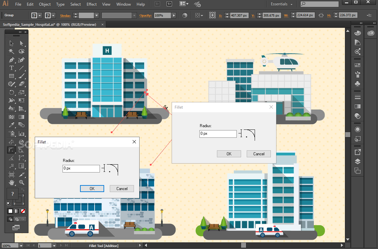This screenshot has height=249, width=378.
Task: Set fill to Color (white swatch)
Action: pos(10,211)
